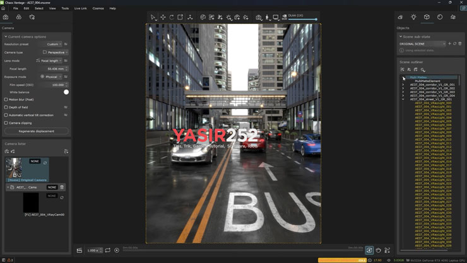The width and height of the screenshot is (467, 263).
Task: Open the Camera tab icon
Action: click(x=6, y=17)
